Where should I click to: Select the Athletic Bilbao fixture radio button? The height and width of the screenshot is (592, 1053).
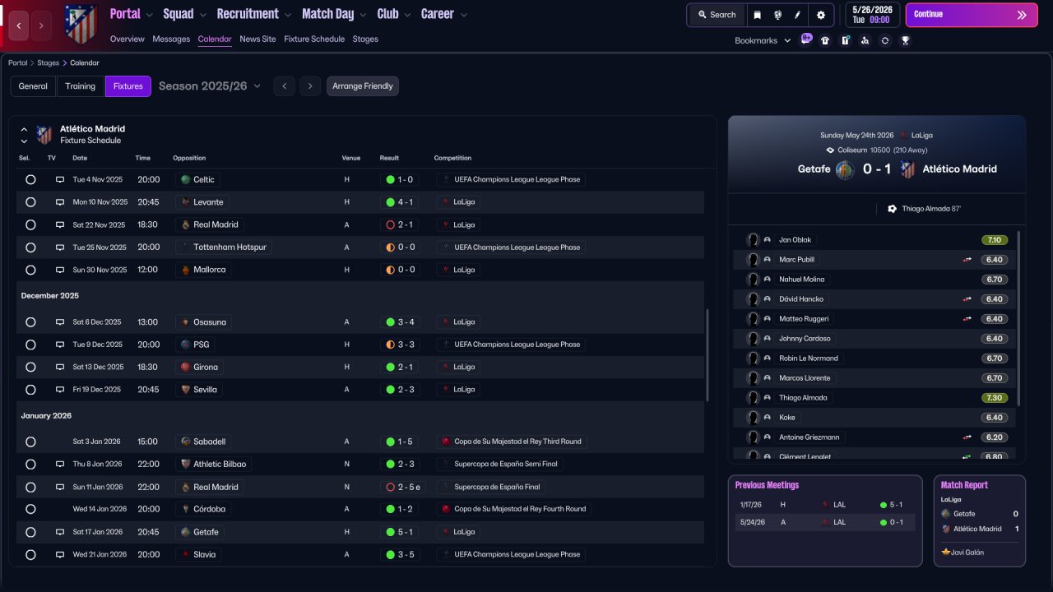point(30,465)
